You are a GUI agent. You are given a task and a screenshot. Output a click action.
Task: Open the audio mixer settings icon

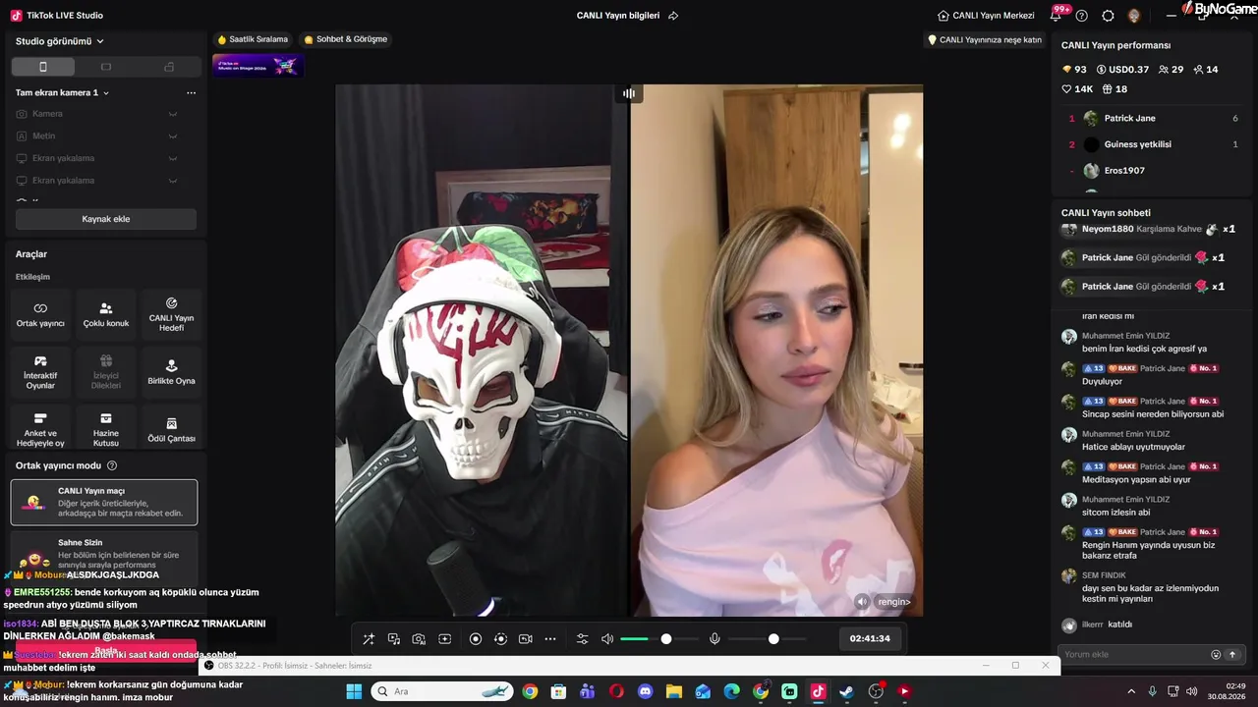[582, 639]
